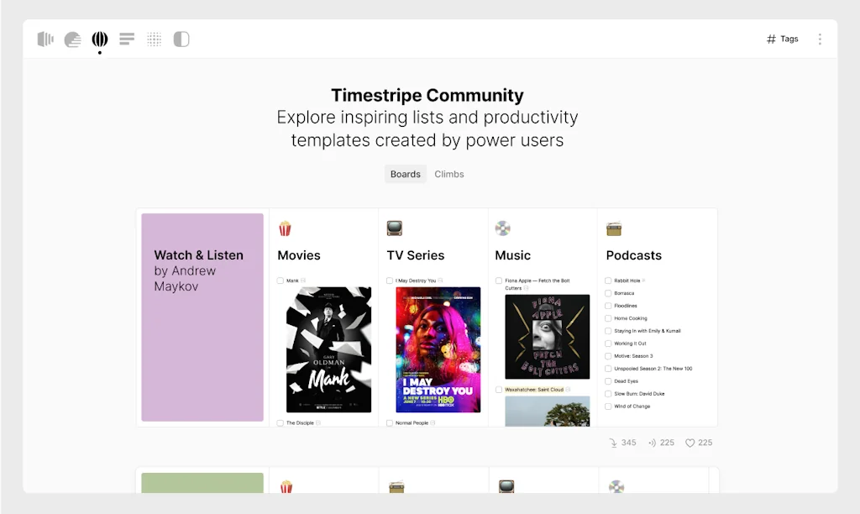Click the popcorn icon above Movies
860x514 pixels.
coord(286,228)
